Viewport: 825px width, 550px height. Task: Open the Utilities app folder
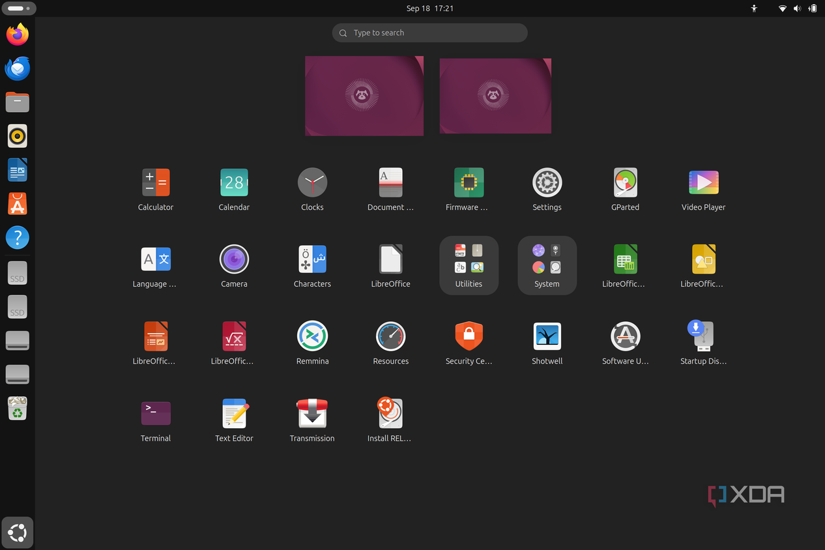pyautogui.click(x=469, y=265)
